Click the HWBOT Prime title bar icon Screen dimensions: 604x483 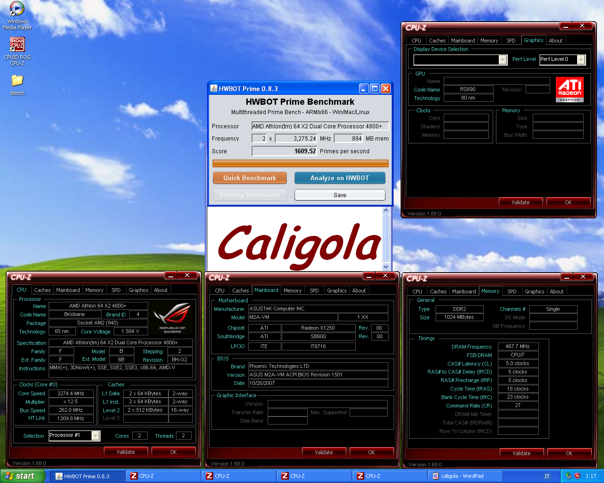(x=214, y=89)
